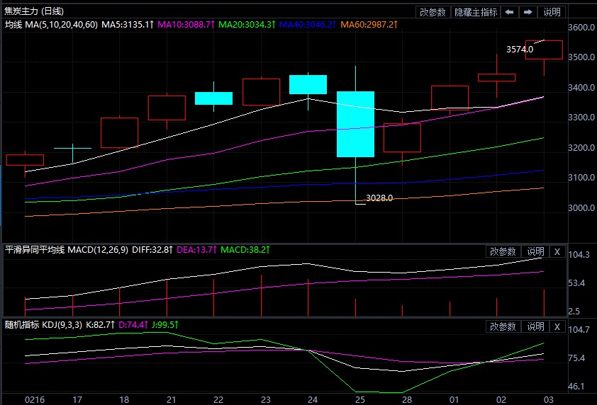Click date label 21 on time axis
The width and height of the screenshot is (597, 405).
(172, 399)
